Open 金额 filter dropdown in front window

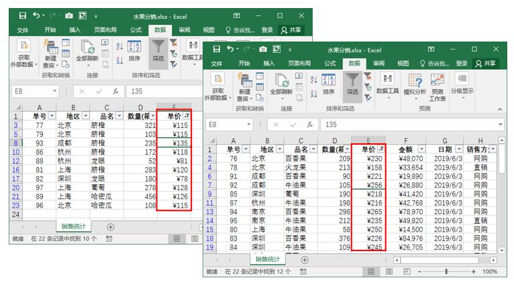click(x=421, y=149)
